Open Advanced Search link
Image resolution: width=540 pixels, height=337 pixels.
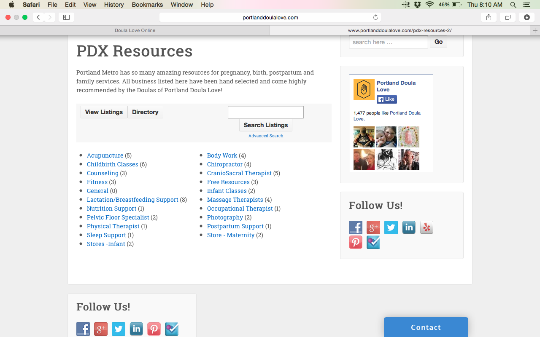[266, 136]
